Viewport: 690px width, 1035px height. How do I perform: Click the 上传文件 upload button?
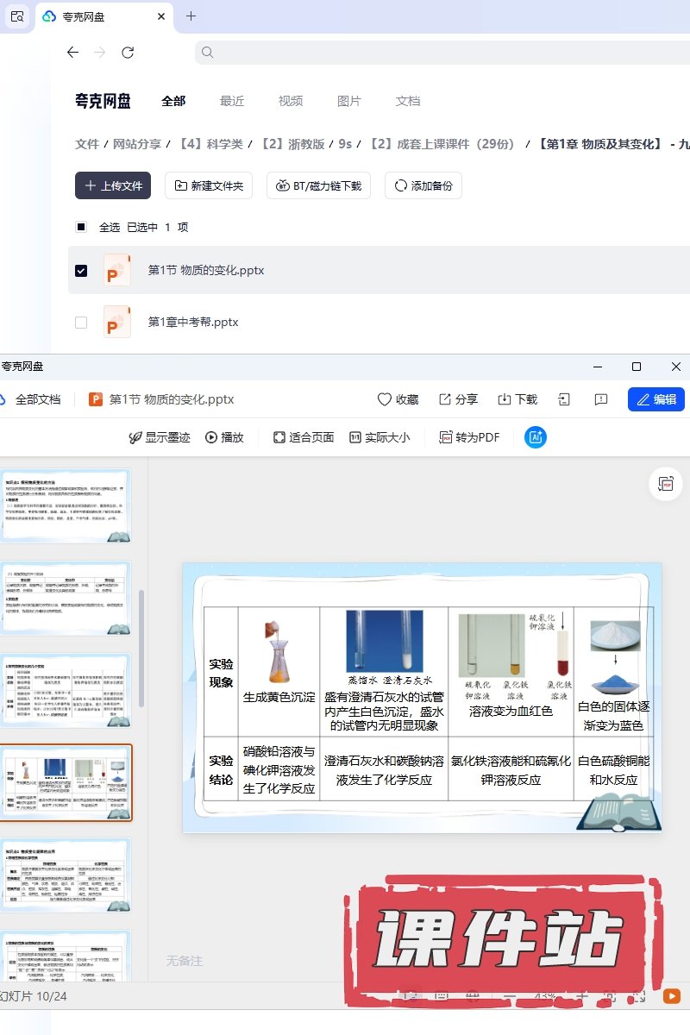point(113,185)
